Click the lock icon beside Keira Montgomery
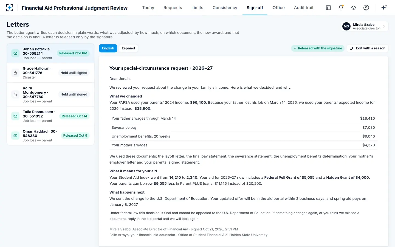The width and height of the screenshot is (395, 247). pos(15,94)
